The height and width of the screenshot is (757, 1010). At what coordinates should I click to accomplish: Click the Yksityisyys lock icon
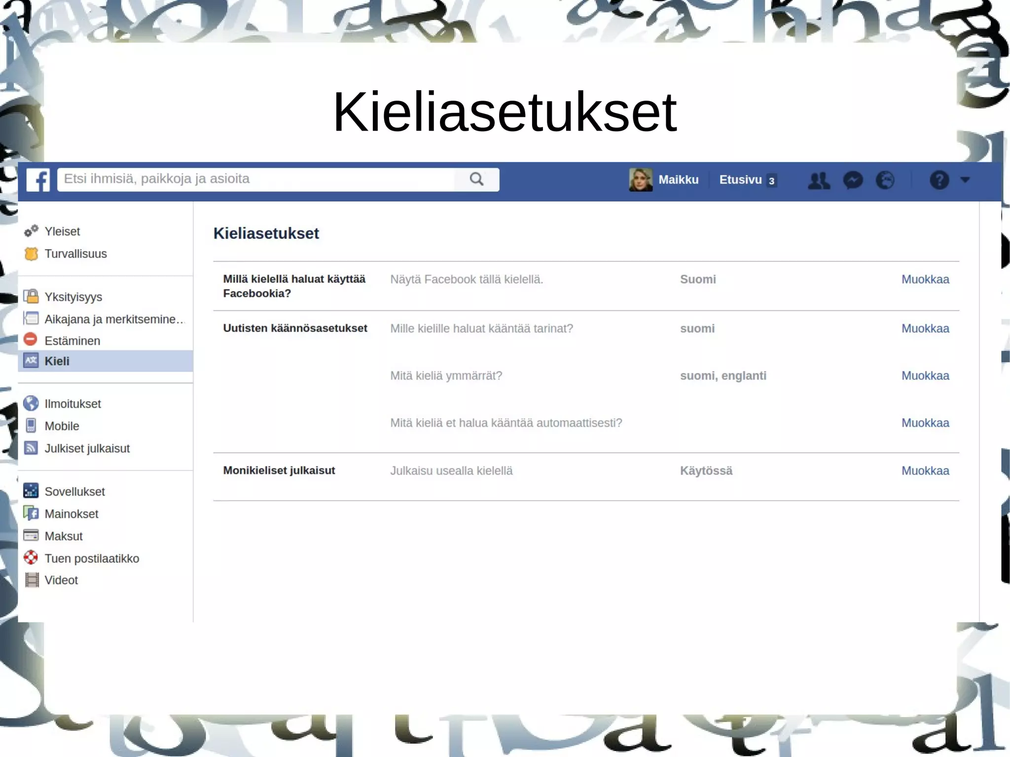31,296
